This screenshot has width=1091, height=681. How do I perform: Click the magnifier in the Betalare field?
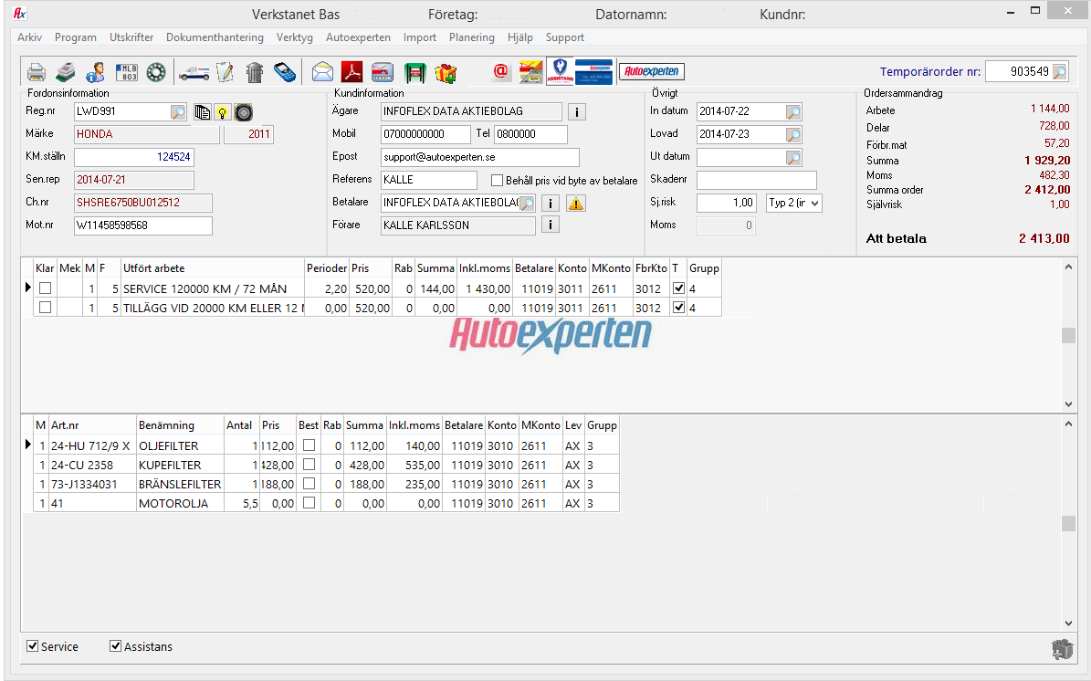pyautogui.click(x=528, y=204)
